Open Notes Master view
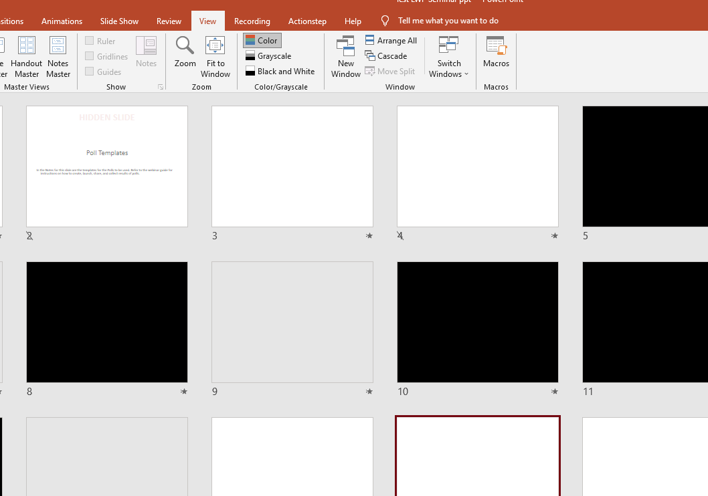 coord(58,57)
